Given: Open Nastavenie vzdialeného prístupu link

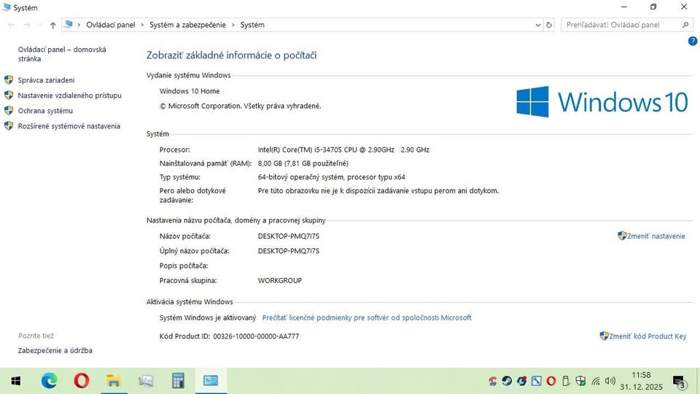Looking at the screenshot, I should coord(70,95).
